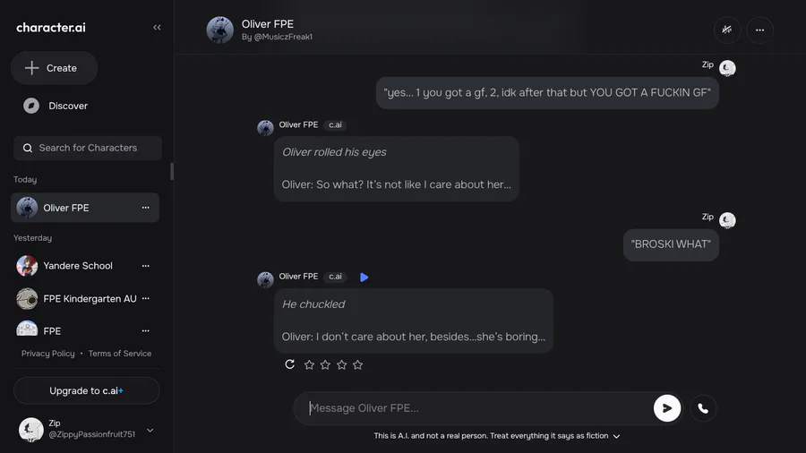Screen dimensions: 806x453
Task: Click Upgrade to c.ai+ button
Action: click(x=87, y=390)
